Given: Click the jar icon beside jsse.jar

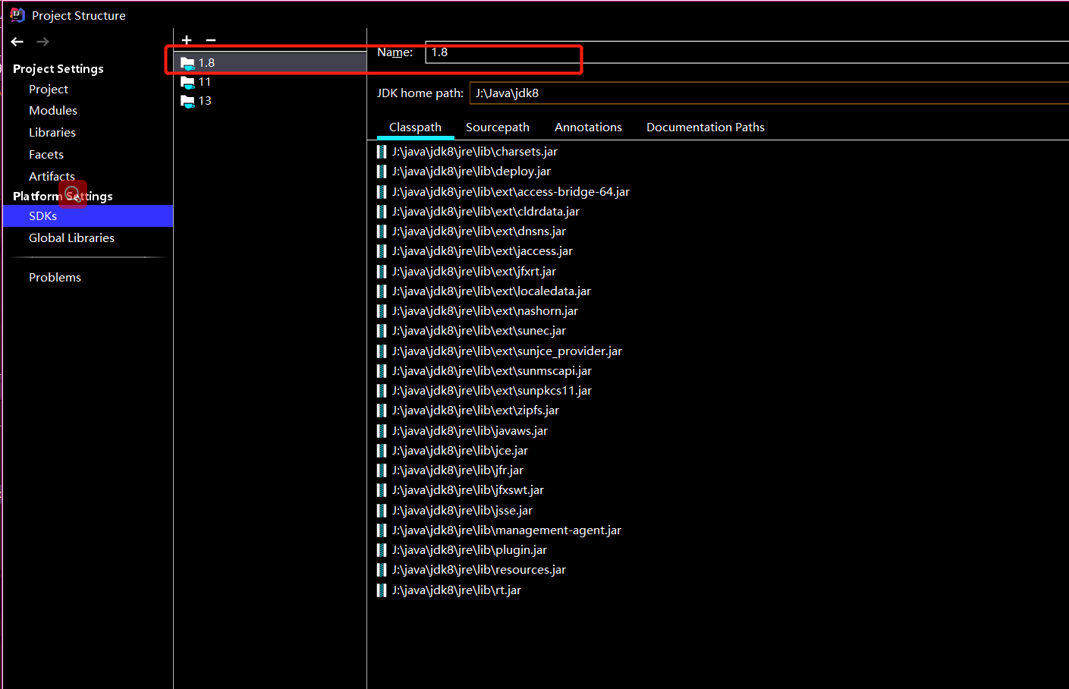Looking at the screenshot, I should [x=382, y=511].
